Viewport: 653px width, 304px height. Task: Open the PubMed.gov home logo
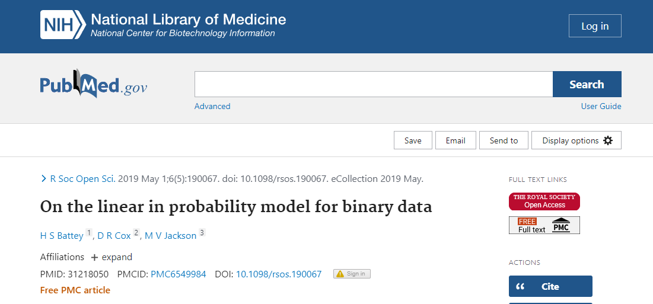[94, 84]
